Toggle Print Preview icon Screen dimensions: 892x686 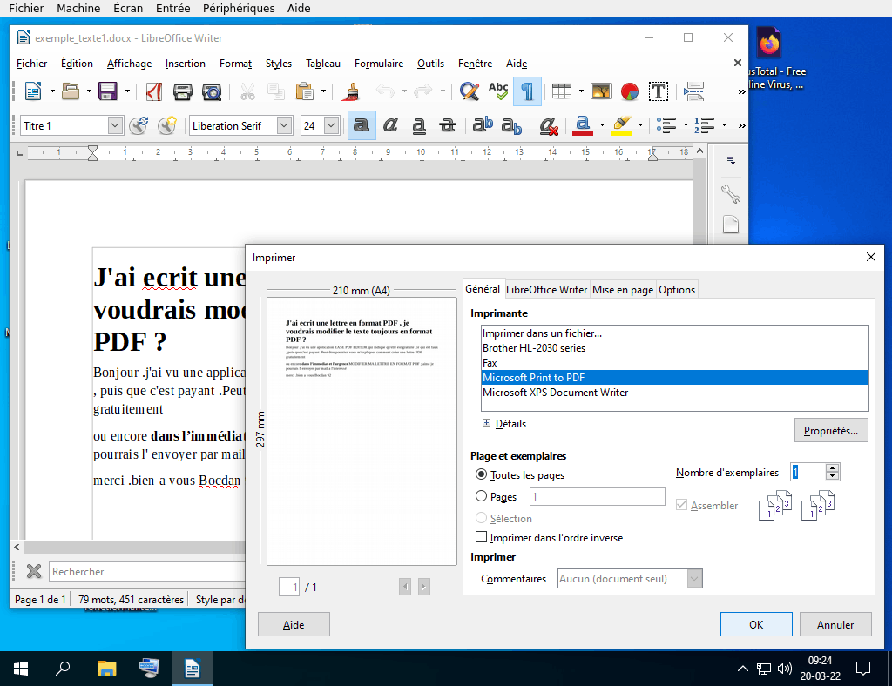(212, 91)
